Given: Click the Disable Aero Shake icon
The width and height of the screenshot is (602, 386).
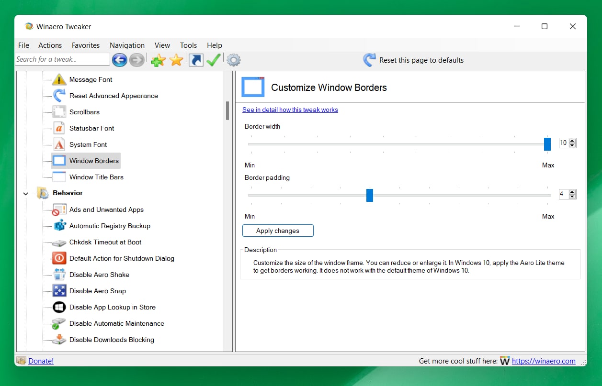Looking at the screenshot, I should click(x=59, y=275).
